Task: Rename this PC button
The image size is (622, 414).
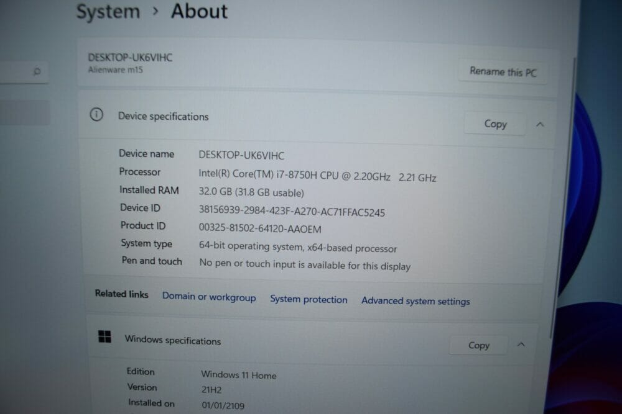Action: pyautogui.click(x=503, y=71)
